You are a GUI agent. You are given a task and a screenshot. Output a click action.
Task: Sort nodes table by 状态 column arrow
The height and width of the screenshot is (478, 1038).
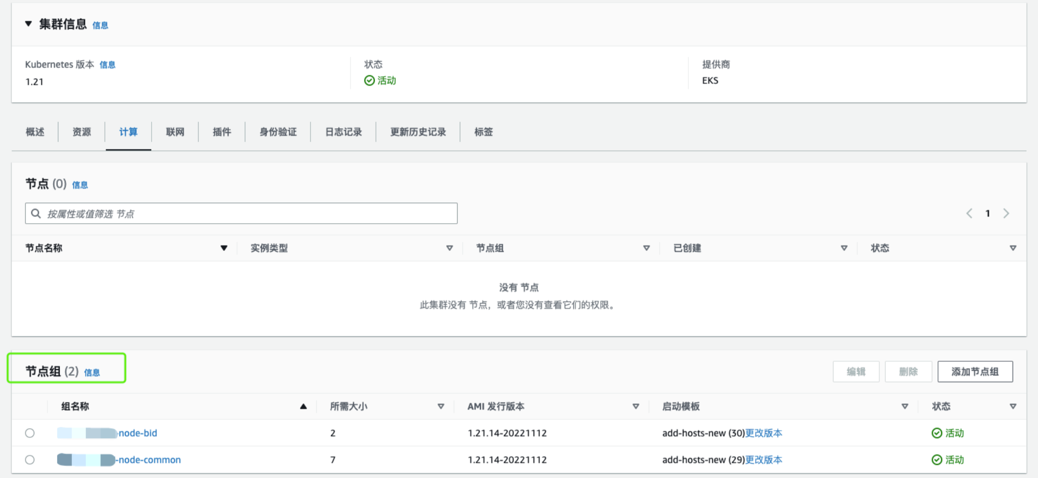click(1013, 248)
